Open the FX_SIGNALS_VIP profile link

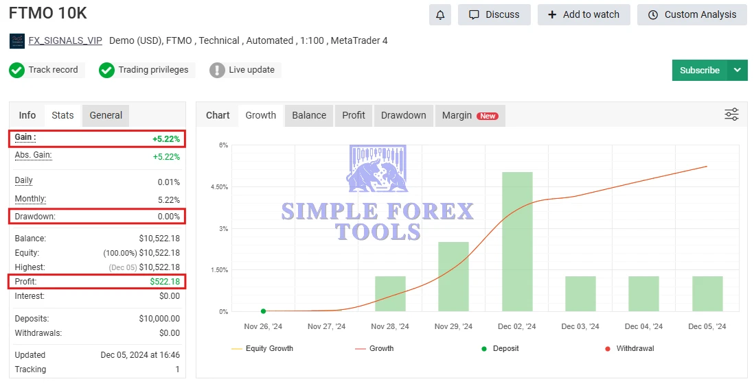click(65, 40)
